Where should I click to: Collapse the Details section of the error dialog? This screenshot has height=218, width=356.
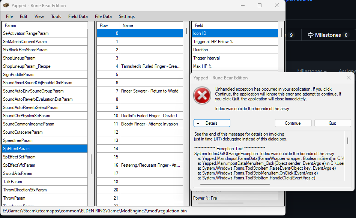click(212, 123)
